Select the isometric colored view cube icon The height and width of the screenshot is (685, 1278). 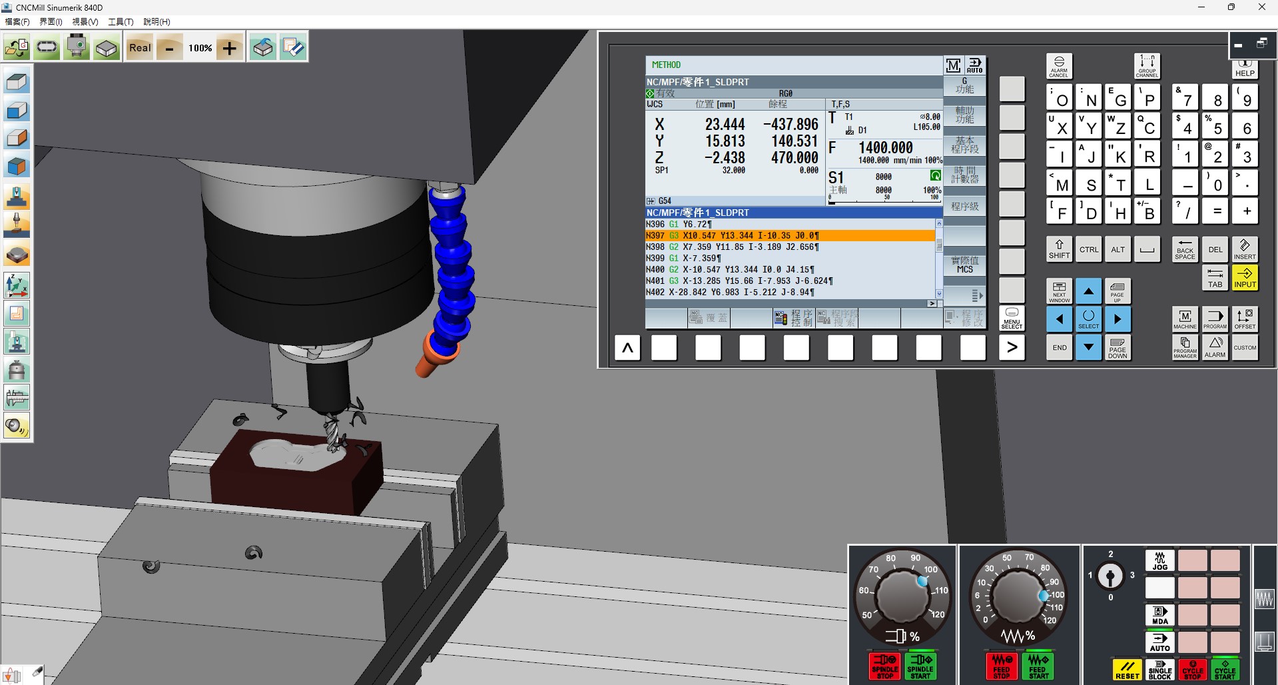pos(17,167)
